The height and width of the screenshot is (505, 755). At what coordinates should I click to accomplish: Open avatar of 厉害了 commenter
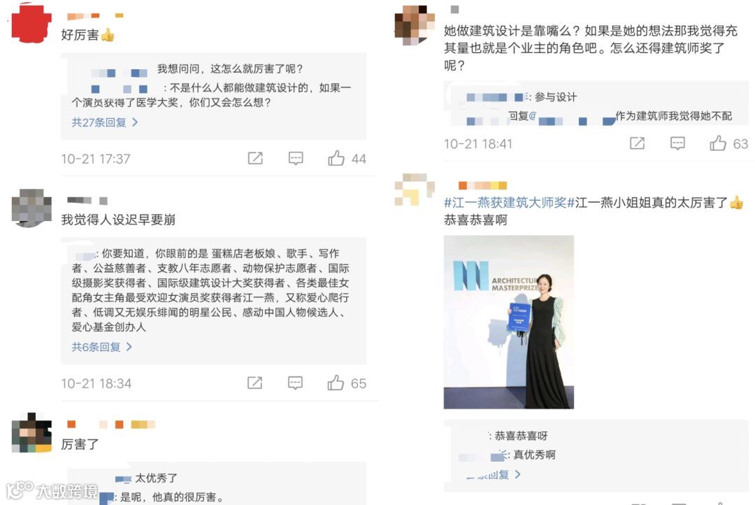click(31, 432)
